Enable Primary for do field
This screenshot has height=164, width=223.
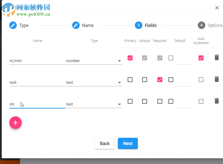coord(130,101)
